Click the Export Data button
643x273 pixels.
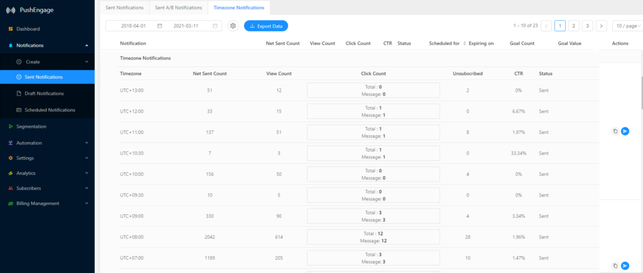click(x=266, y=26)
